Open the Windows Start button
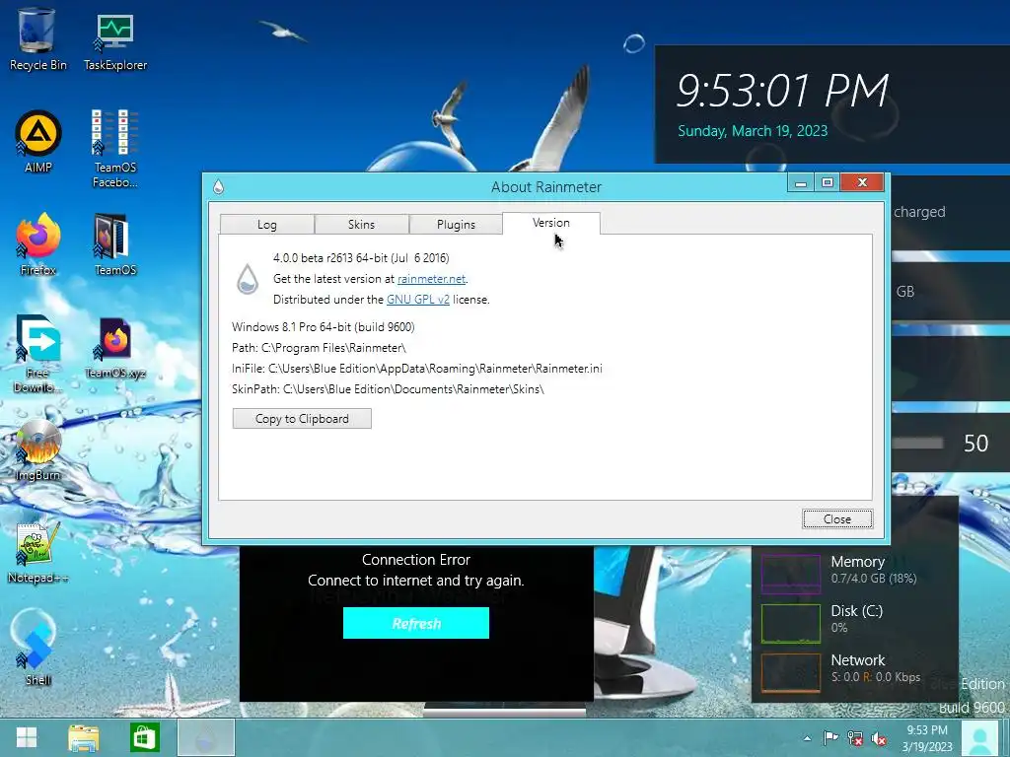Screen dimensions: 1010x757 (27, 737)
